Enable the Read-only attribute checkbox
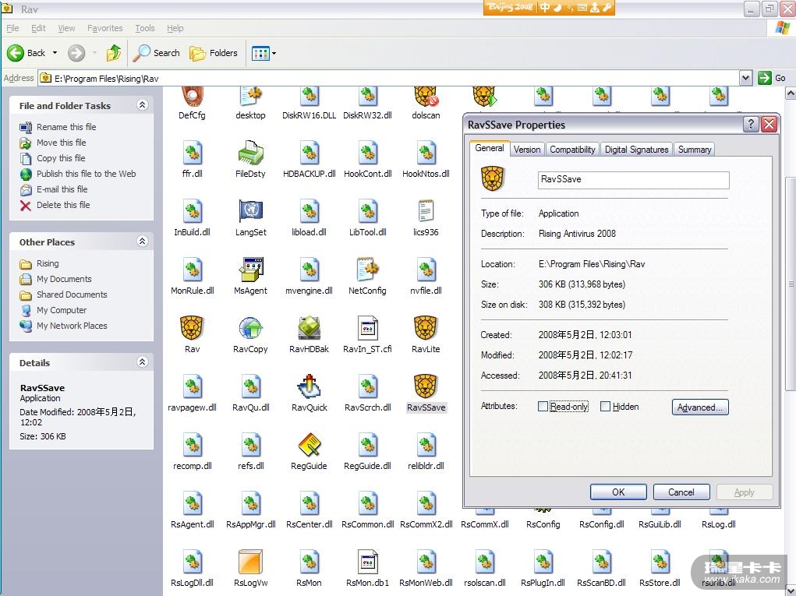Screen dimensions: 796x596 (543, 407)
